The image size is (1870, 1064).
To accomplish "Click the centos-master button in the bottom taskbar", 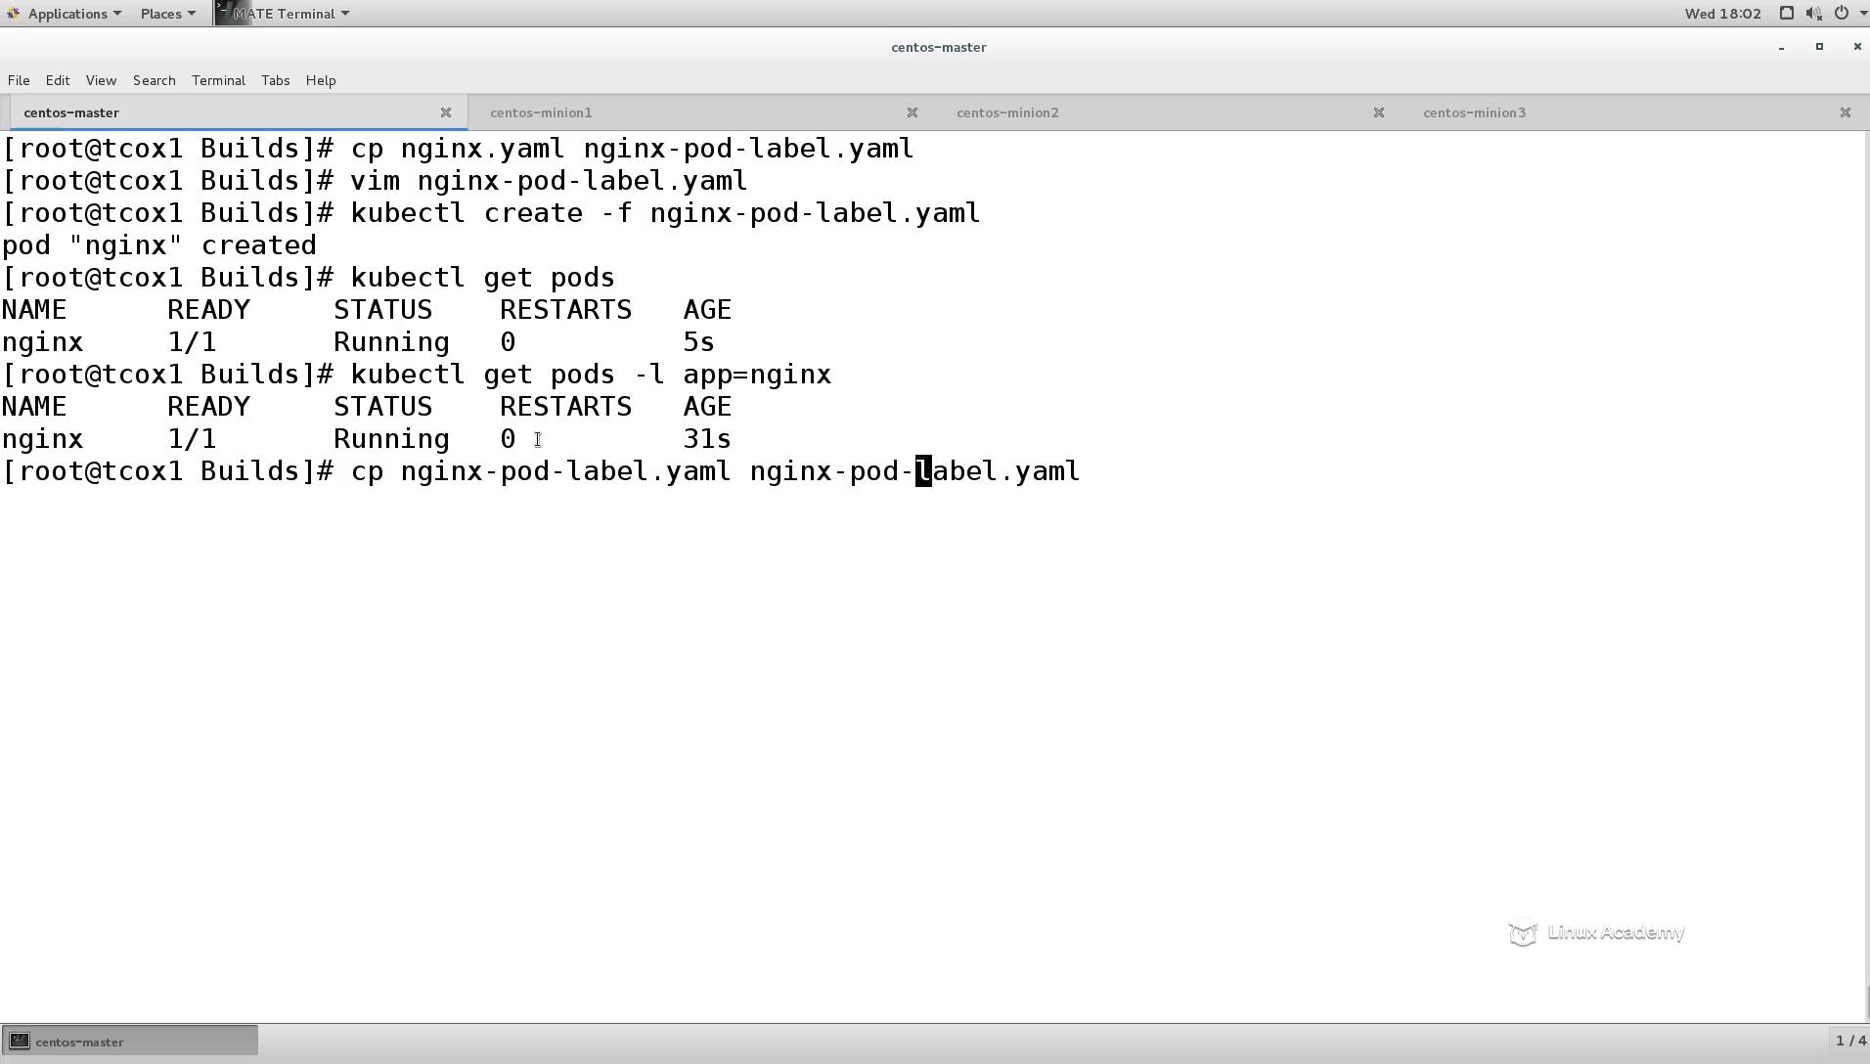I will (130, 1042).
